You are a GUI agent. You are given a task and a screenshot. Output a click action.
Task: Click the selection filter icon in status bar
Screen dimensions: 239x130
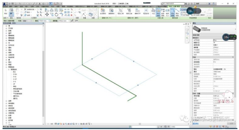(227, 127)
